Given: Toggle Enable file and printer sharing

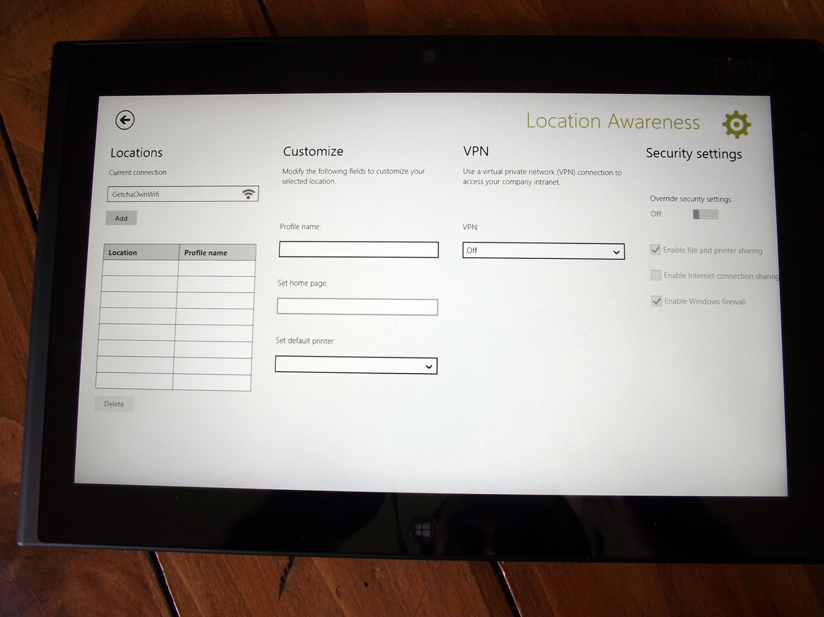Looking at the screenshot, I should [655, 250].
